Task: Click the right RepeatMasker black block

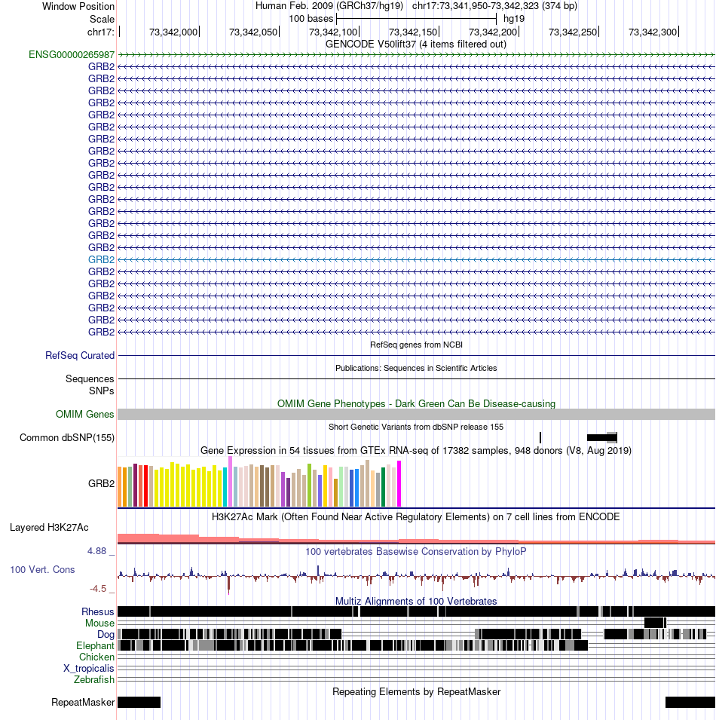Action: (x=690, y=702)
